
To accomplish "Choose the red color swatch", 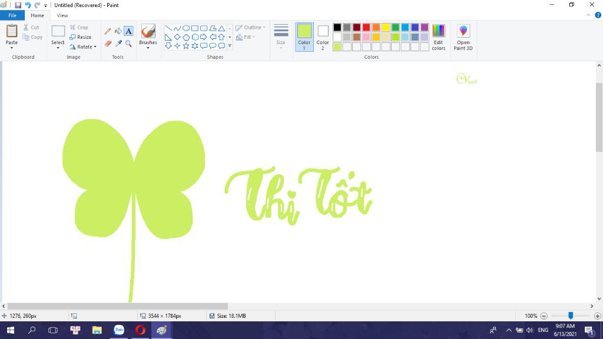I will tap(366, 27).
